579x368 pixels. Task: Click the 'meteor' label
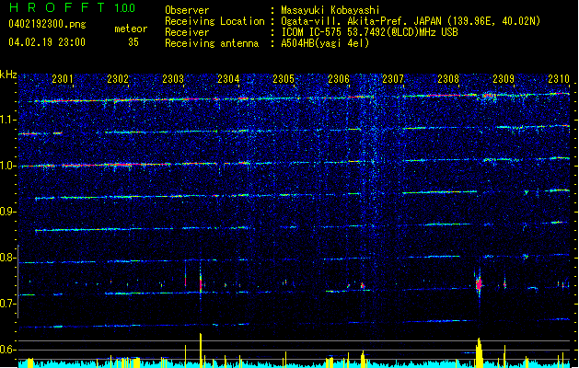click(131, 29)
